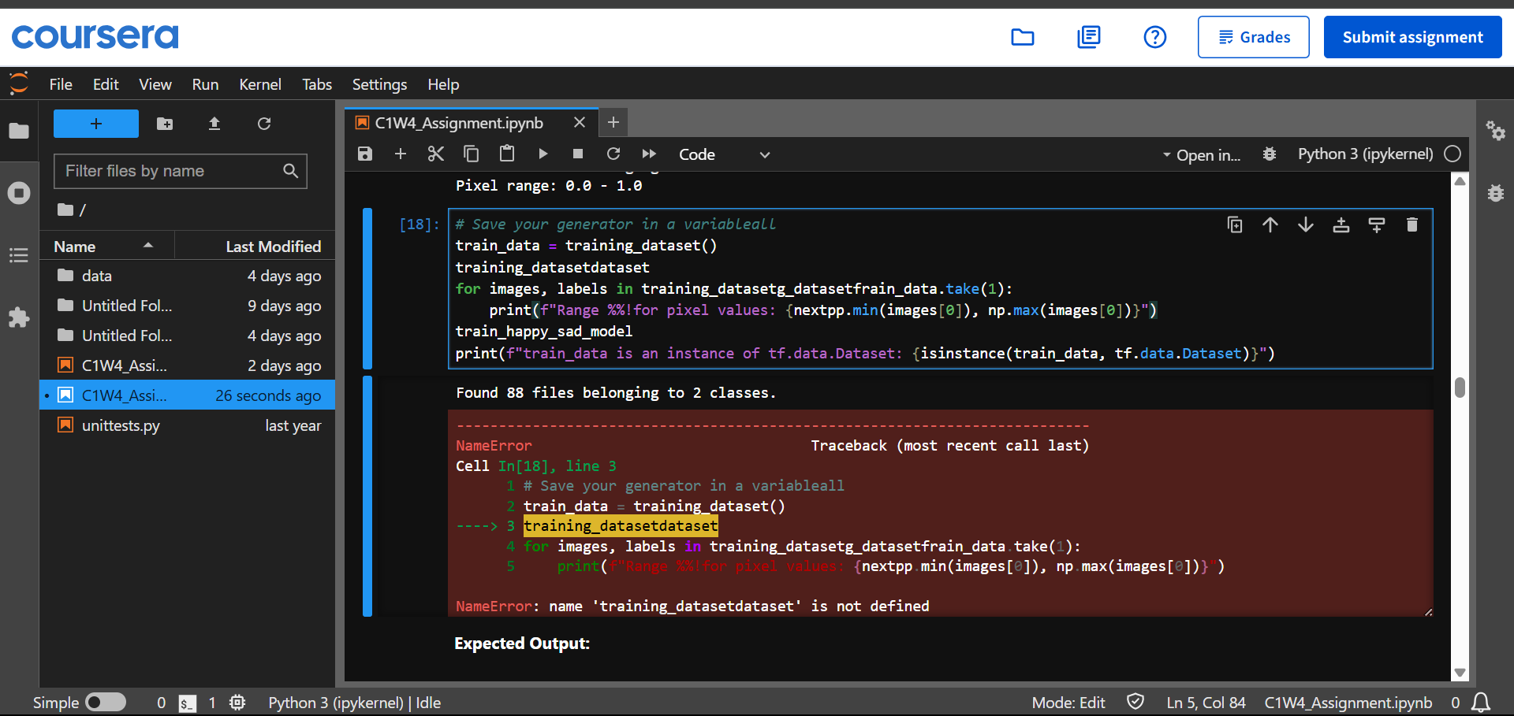Viewport: 1514px width, 716px height.
Task: Cut the selected cell with scissors icon
Action: pos(435,154)
